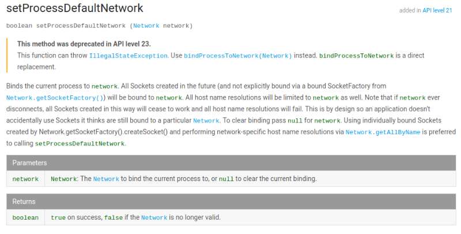Click the Returns table header
This screenshot has width=461, height=234.
click(24, 202)
